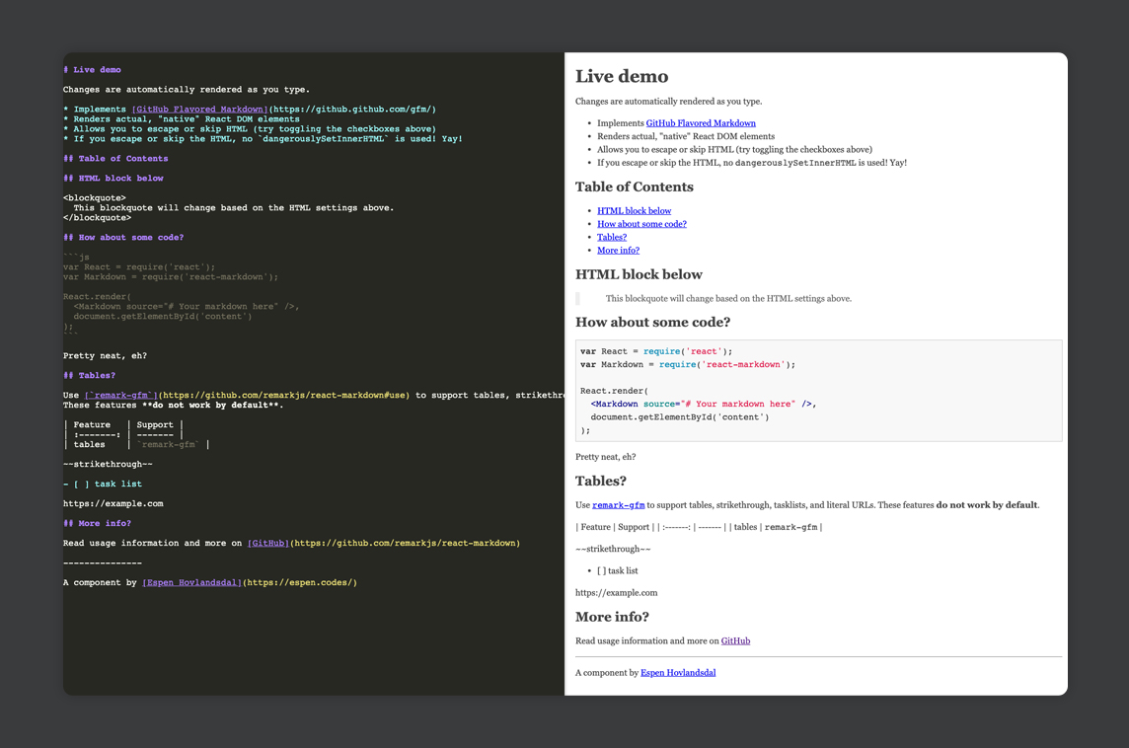This screenshot has width=1129, height=748.
Task: Click 'https://example.com' in preview pane
Action: click(617, 593)
